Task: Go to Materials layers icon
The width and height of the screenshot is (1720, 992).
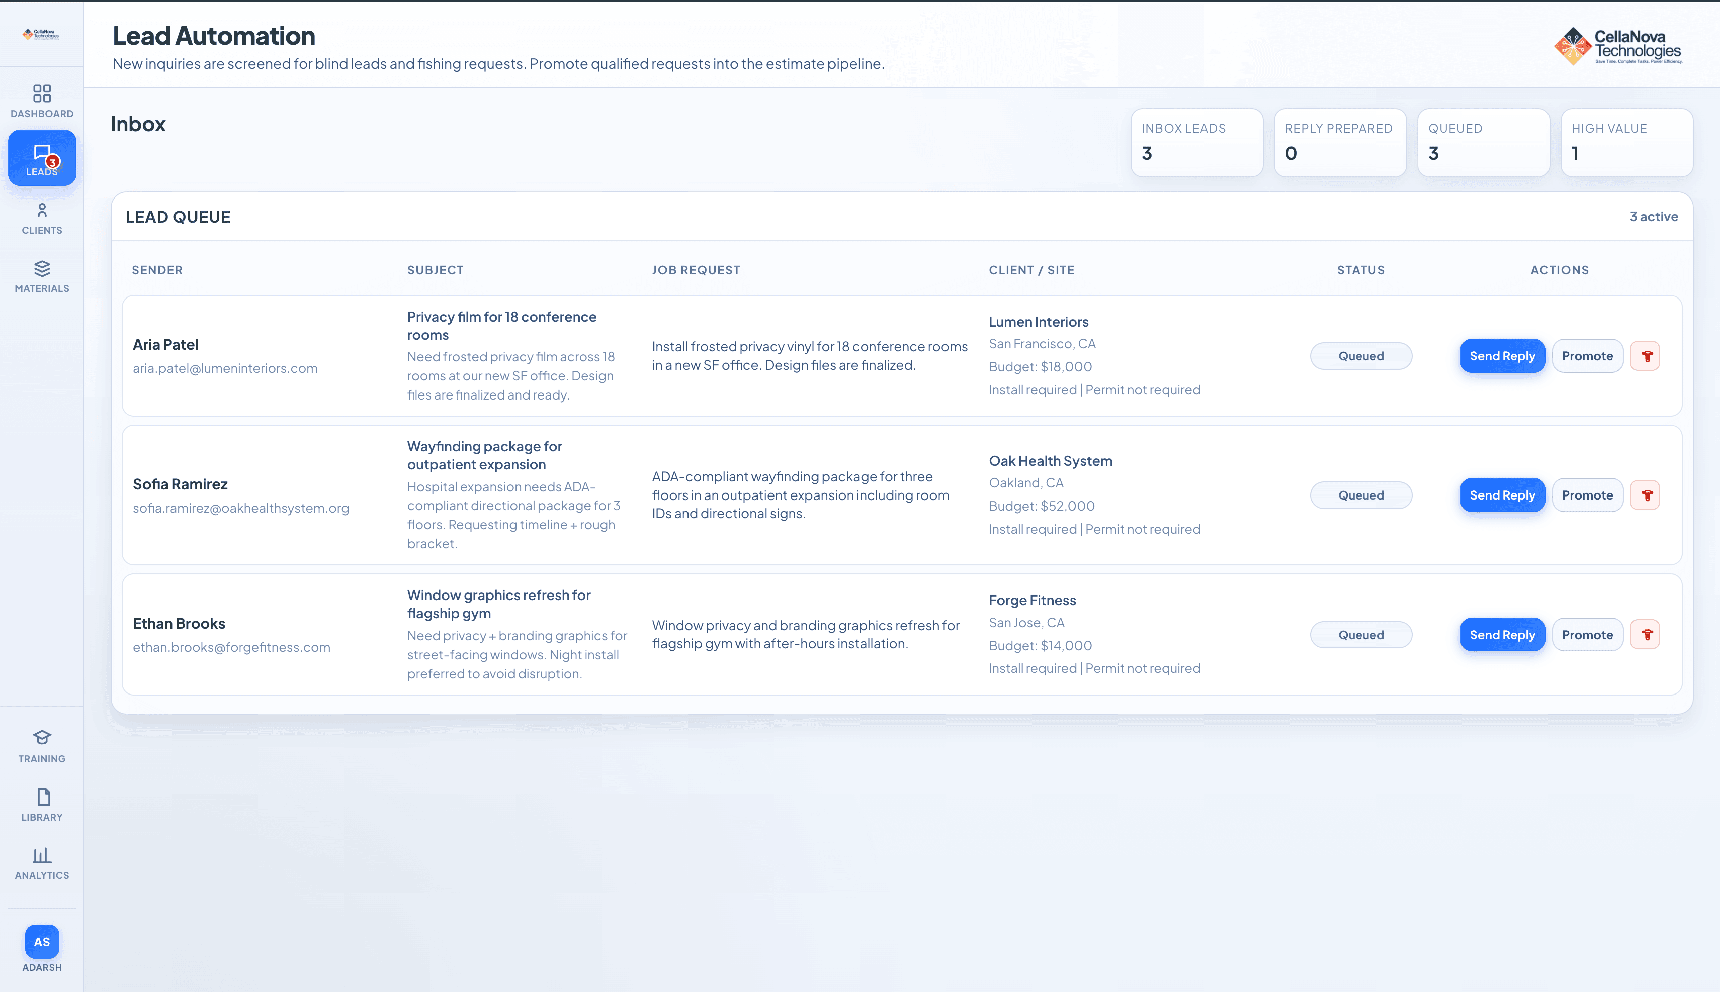Action: pos(42,268)
